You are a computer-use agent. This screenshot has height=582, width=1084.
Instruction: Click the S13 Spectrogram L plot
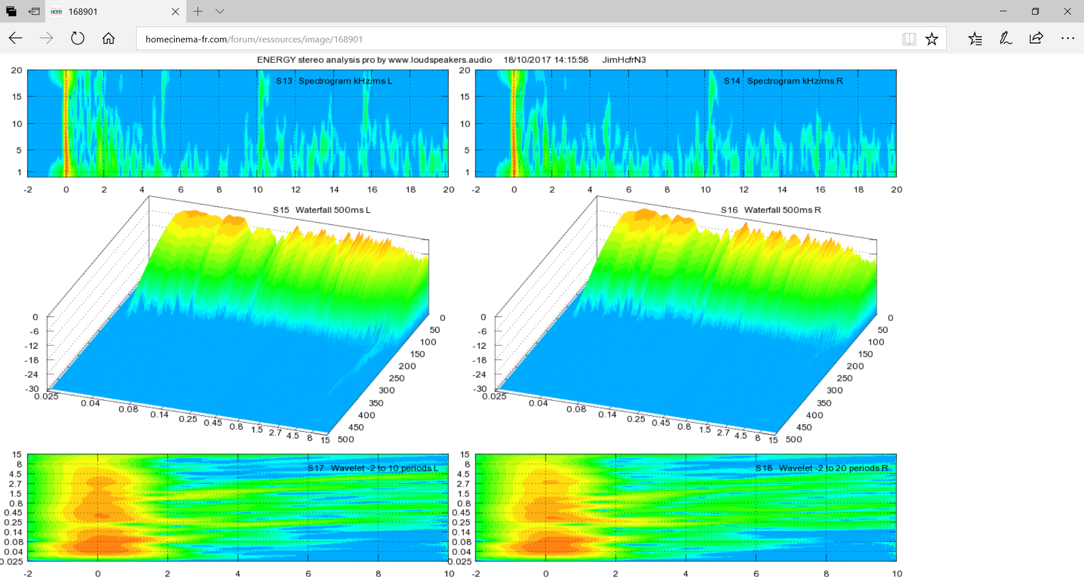coord(238,123)
